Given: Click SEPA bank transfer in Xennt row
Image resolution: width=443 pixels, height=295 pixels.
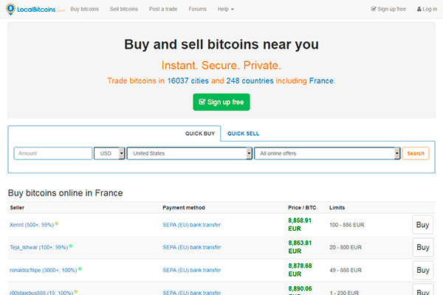Looking at the screenshot, I should pyautogui.click(x=191, y=225).
